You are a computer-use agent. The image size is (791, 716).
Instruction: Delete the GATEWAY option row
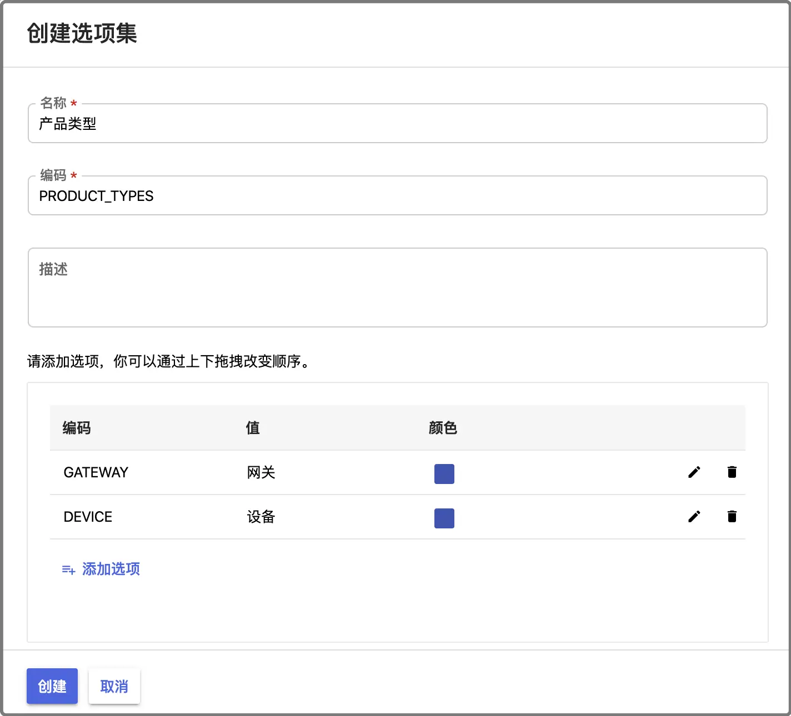pyautogui.click(x=732, y=472)
